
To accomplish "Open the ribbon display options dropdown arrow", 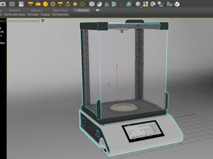I will 101,10.
